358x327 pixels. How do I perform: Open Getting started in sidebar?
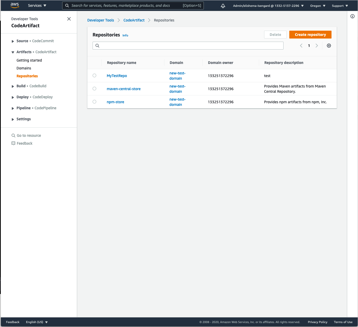coord(29,60)
